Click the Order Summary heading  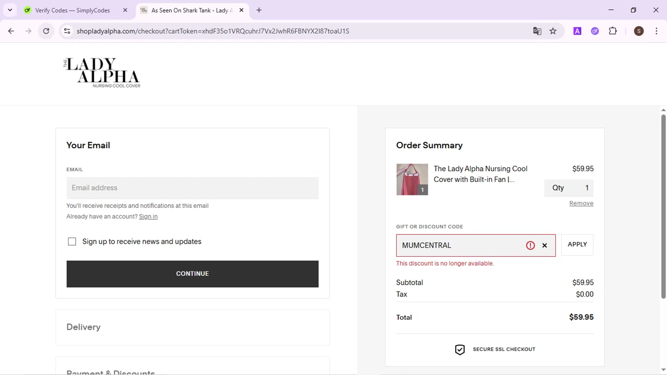(x=430, y=145)
